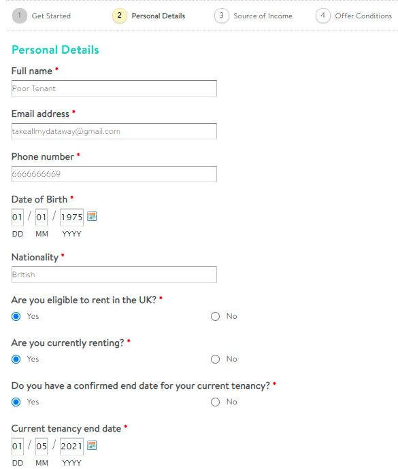
Task: Open calendar picker for tenancy end date
Action: click(92, 445)
